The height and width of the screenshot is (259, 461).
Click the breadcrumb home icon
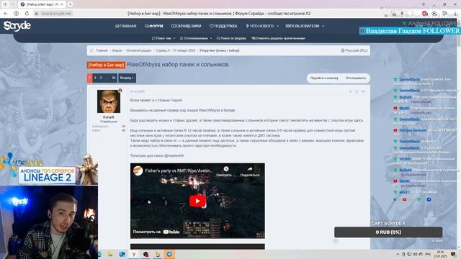coord(91,50)
